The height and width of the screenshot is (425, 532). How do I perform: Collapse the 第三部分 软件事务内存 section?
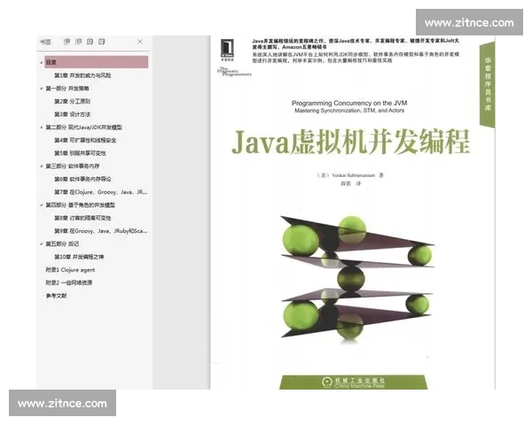click(x=41, y=166)
